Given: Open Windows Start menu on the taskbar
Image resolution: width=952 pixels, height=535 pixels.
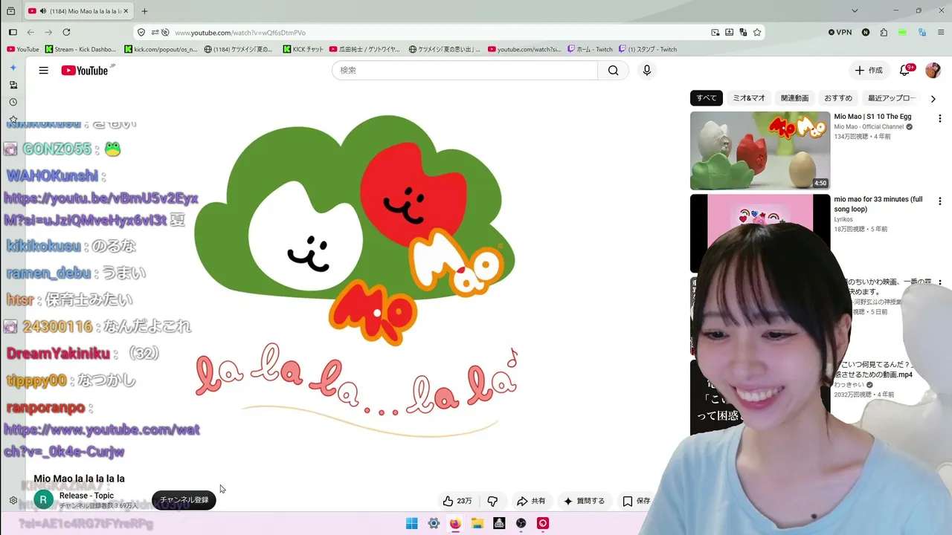Looking at the screenshot, I should [411, 523].
